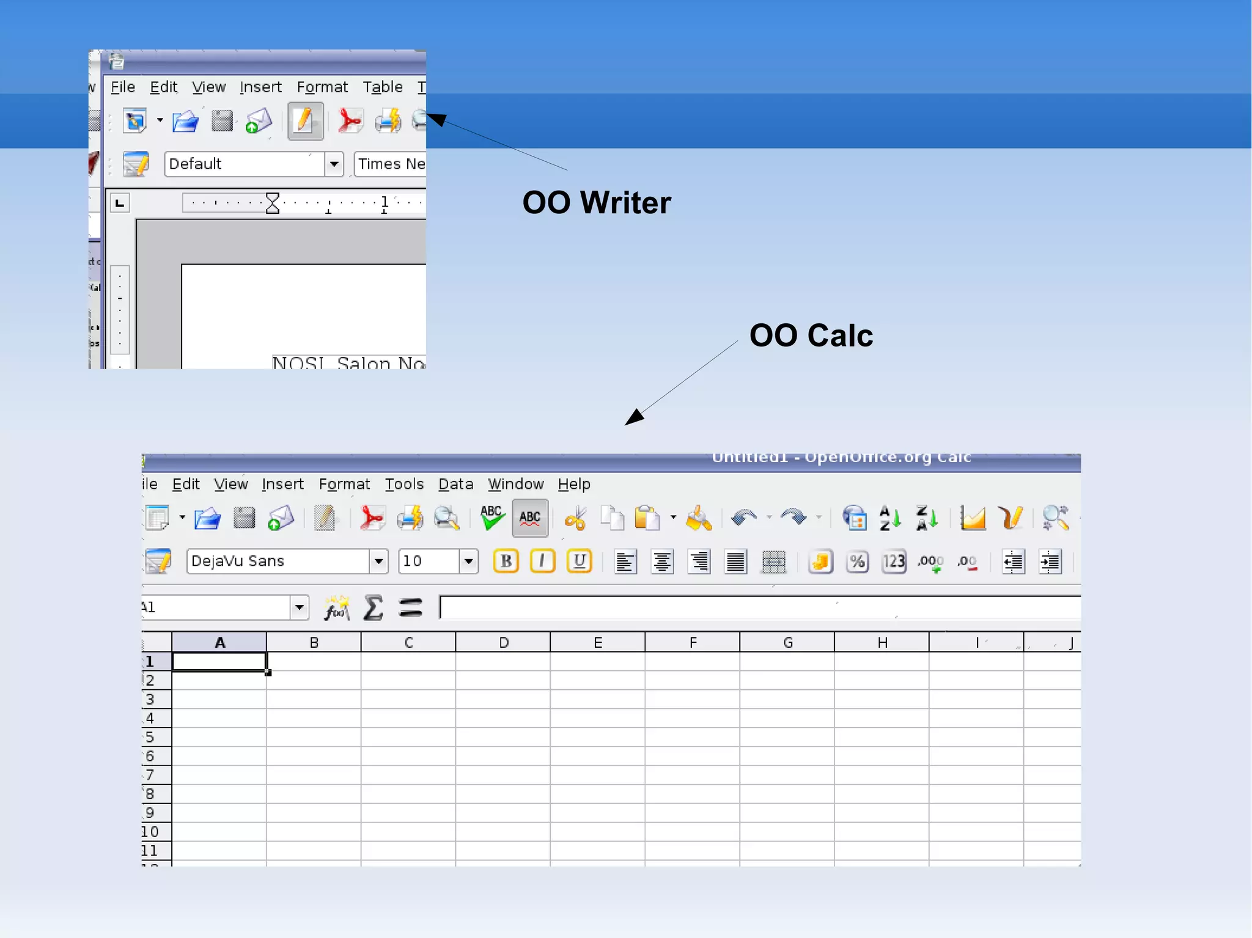
Task: Click the Sum sigma icon
Action: 373,607
